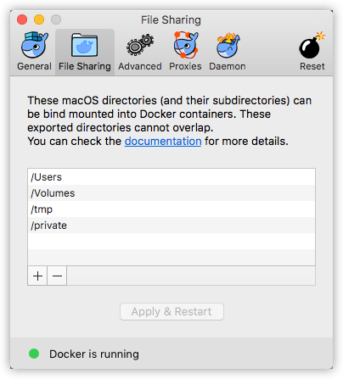
Task: Select the File Sharing folder icon
Action: click(85, 45)
